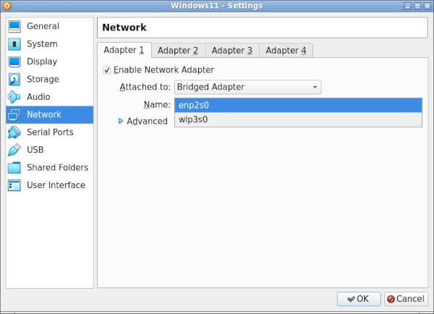The image size is (434, 314).
Task: Select the System chip icon
Action: click(x=14, y=44)
